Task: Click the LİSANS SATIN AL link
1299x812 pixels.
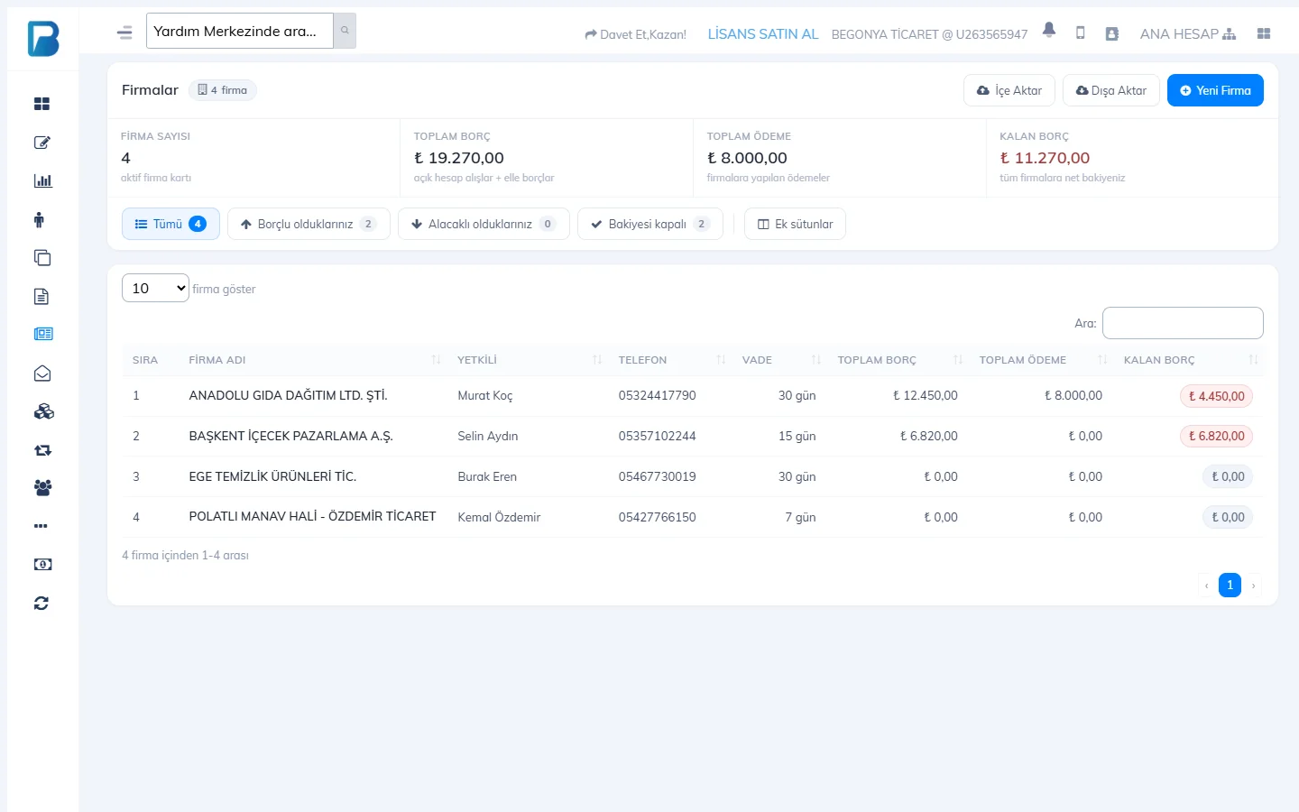Action: [x=763, y=33]
